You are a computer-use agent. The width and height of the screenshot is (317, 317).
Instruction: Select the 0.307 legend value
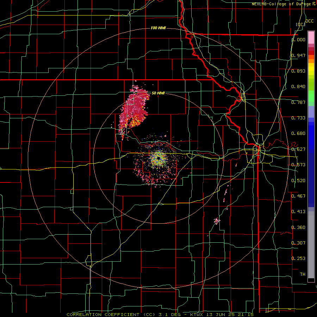298,243
